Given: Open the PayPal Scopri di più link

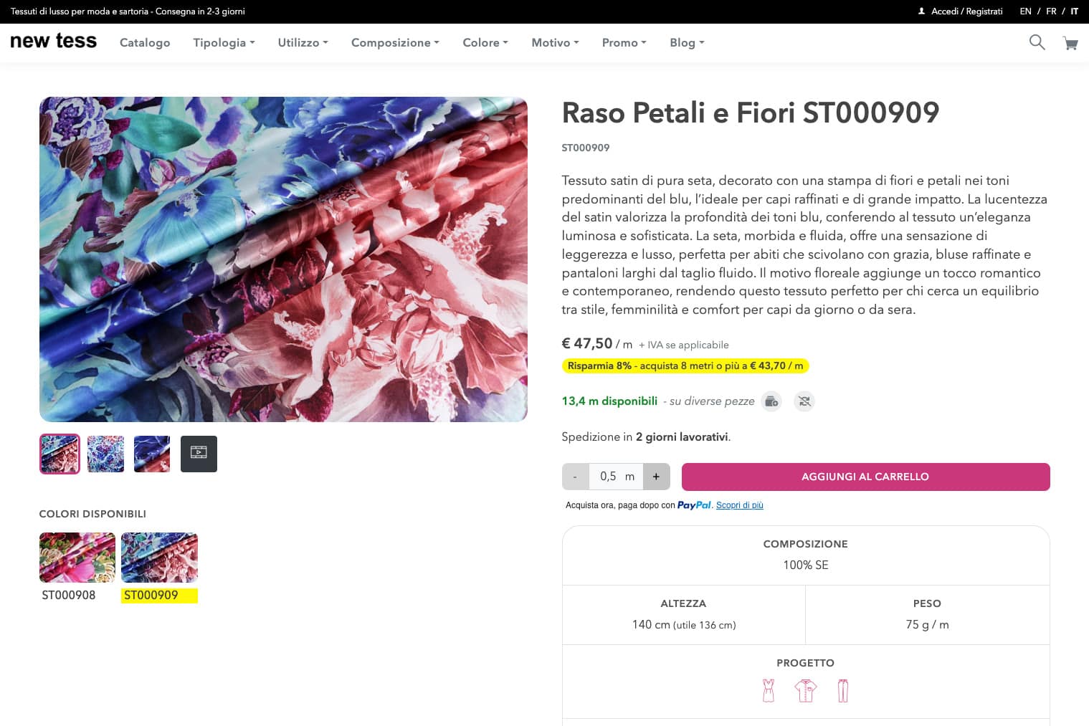Looking at the screenshot, I should [739, 505].
